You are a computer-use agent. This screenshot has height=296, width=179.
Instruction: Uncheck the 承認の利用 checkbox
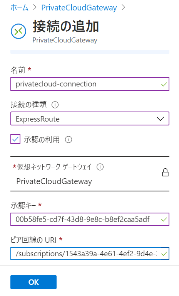[x=15, y=139]
